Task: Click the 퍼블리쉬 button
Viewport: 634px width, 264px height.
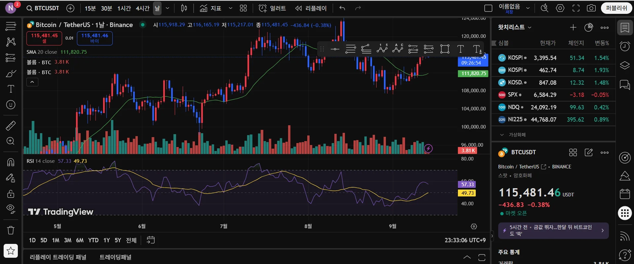Action: (616, 8)
